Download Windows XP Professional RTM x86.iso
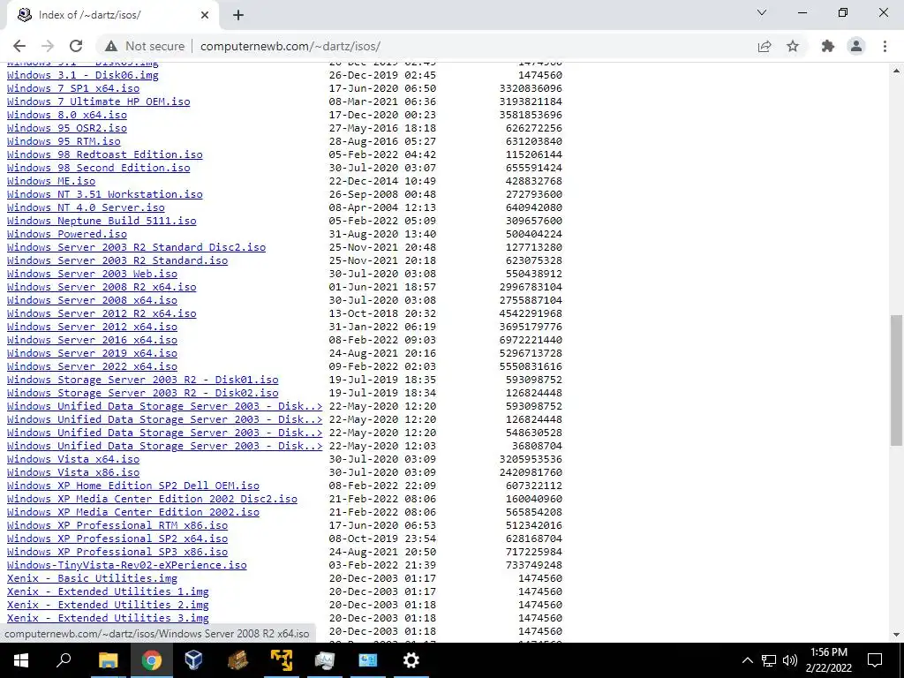 click(117, 526)
